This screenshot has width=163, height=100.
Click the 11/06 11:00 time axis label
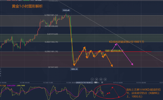(48, 83)
